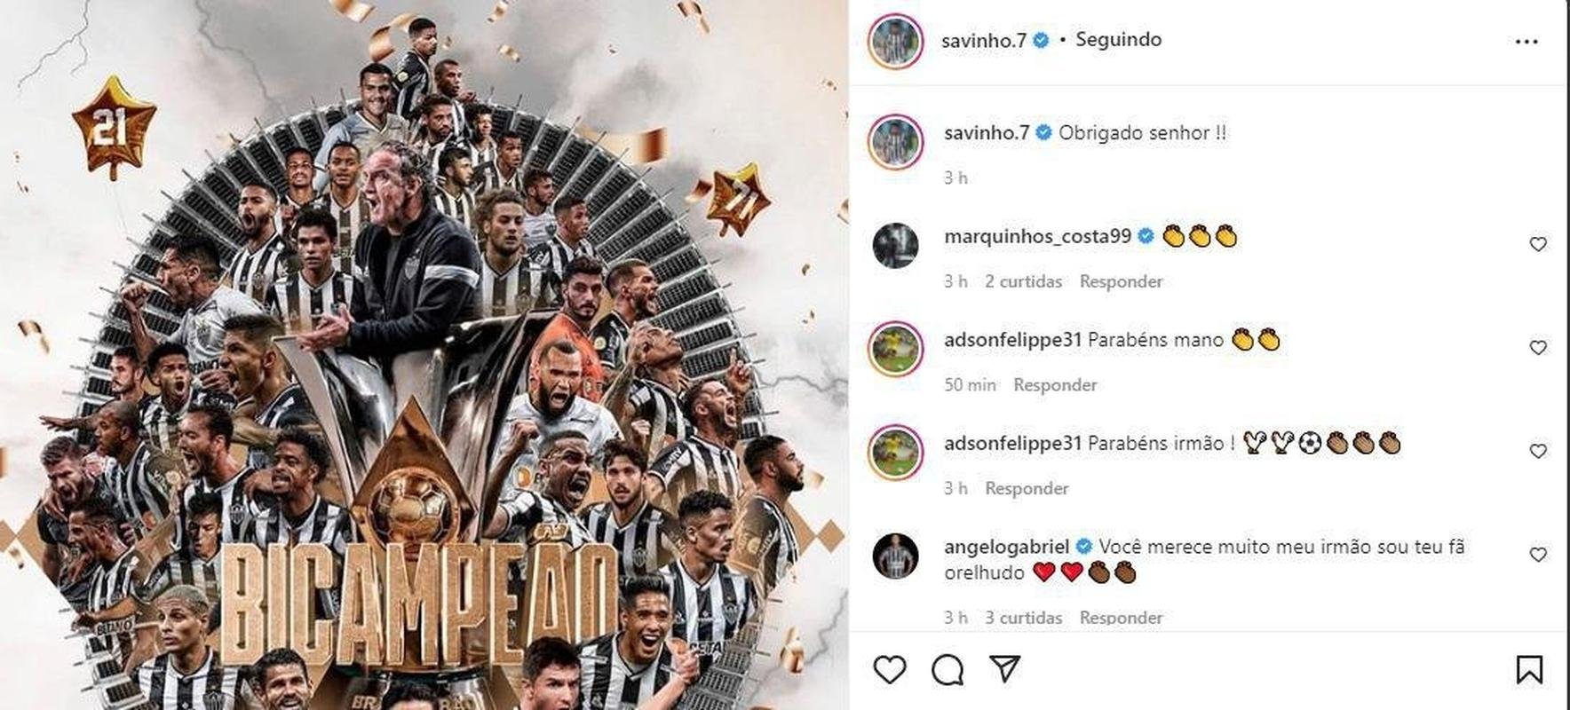
Task: Like adsonfelippe31's 'Parabéns mano' comment
Action: (1538, 348)
